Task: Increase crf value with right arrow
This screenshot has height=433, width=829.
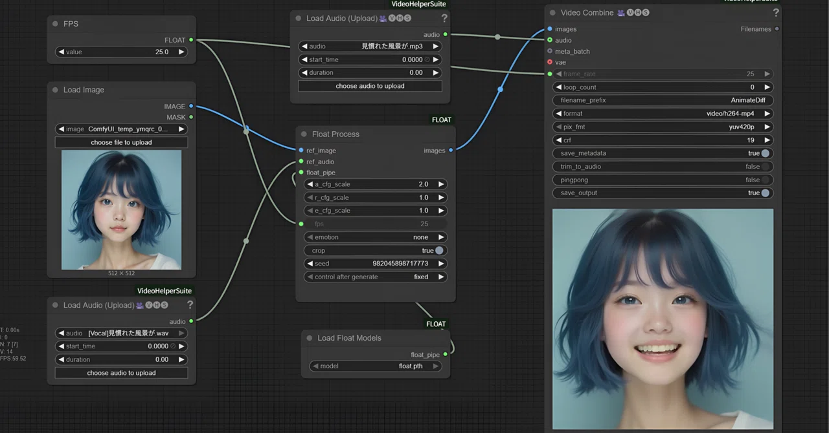Action: pyautogui.click(x=767, y=140)
